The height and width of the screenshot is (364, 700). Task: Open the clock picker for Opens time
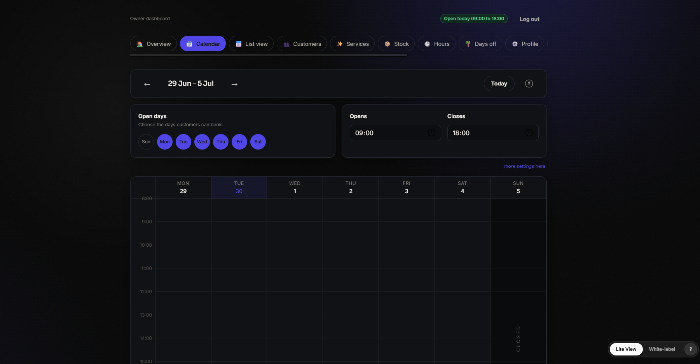(x=431, y=133)
